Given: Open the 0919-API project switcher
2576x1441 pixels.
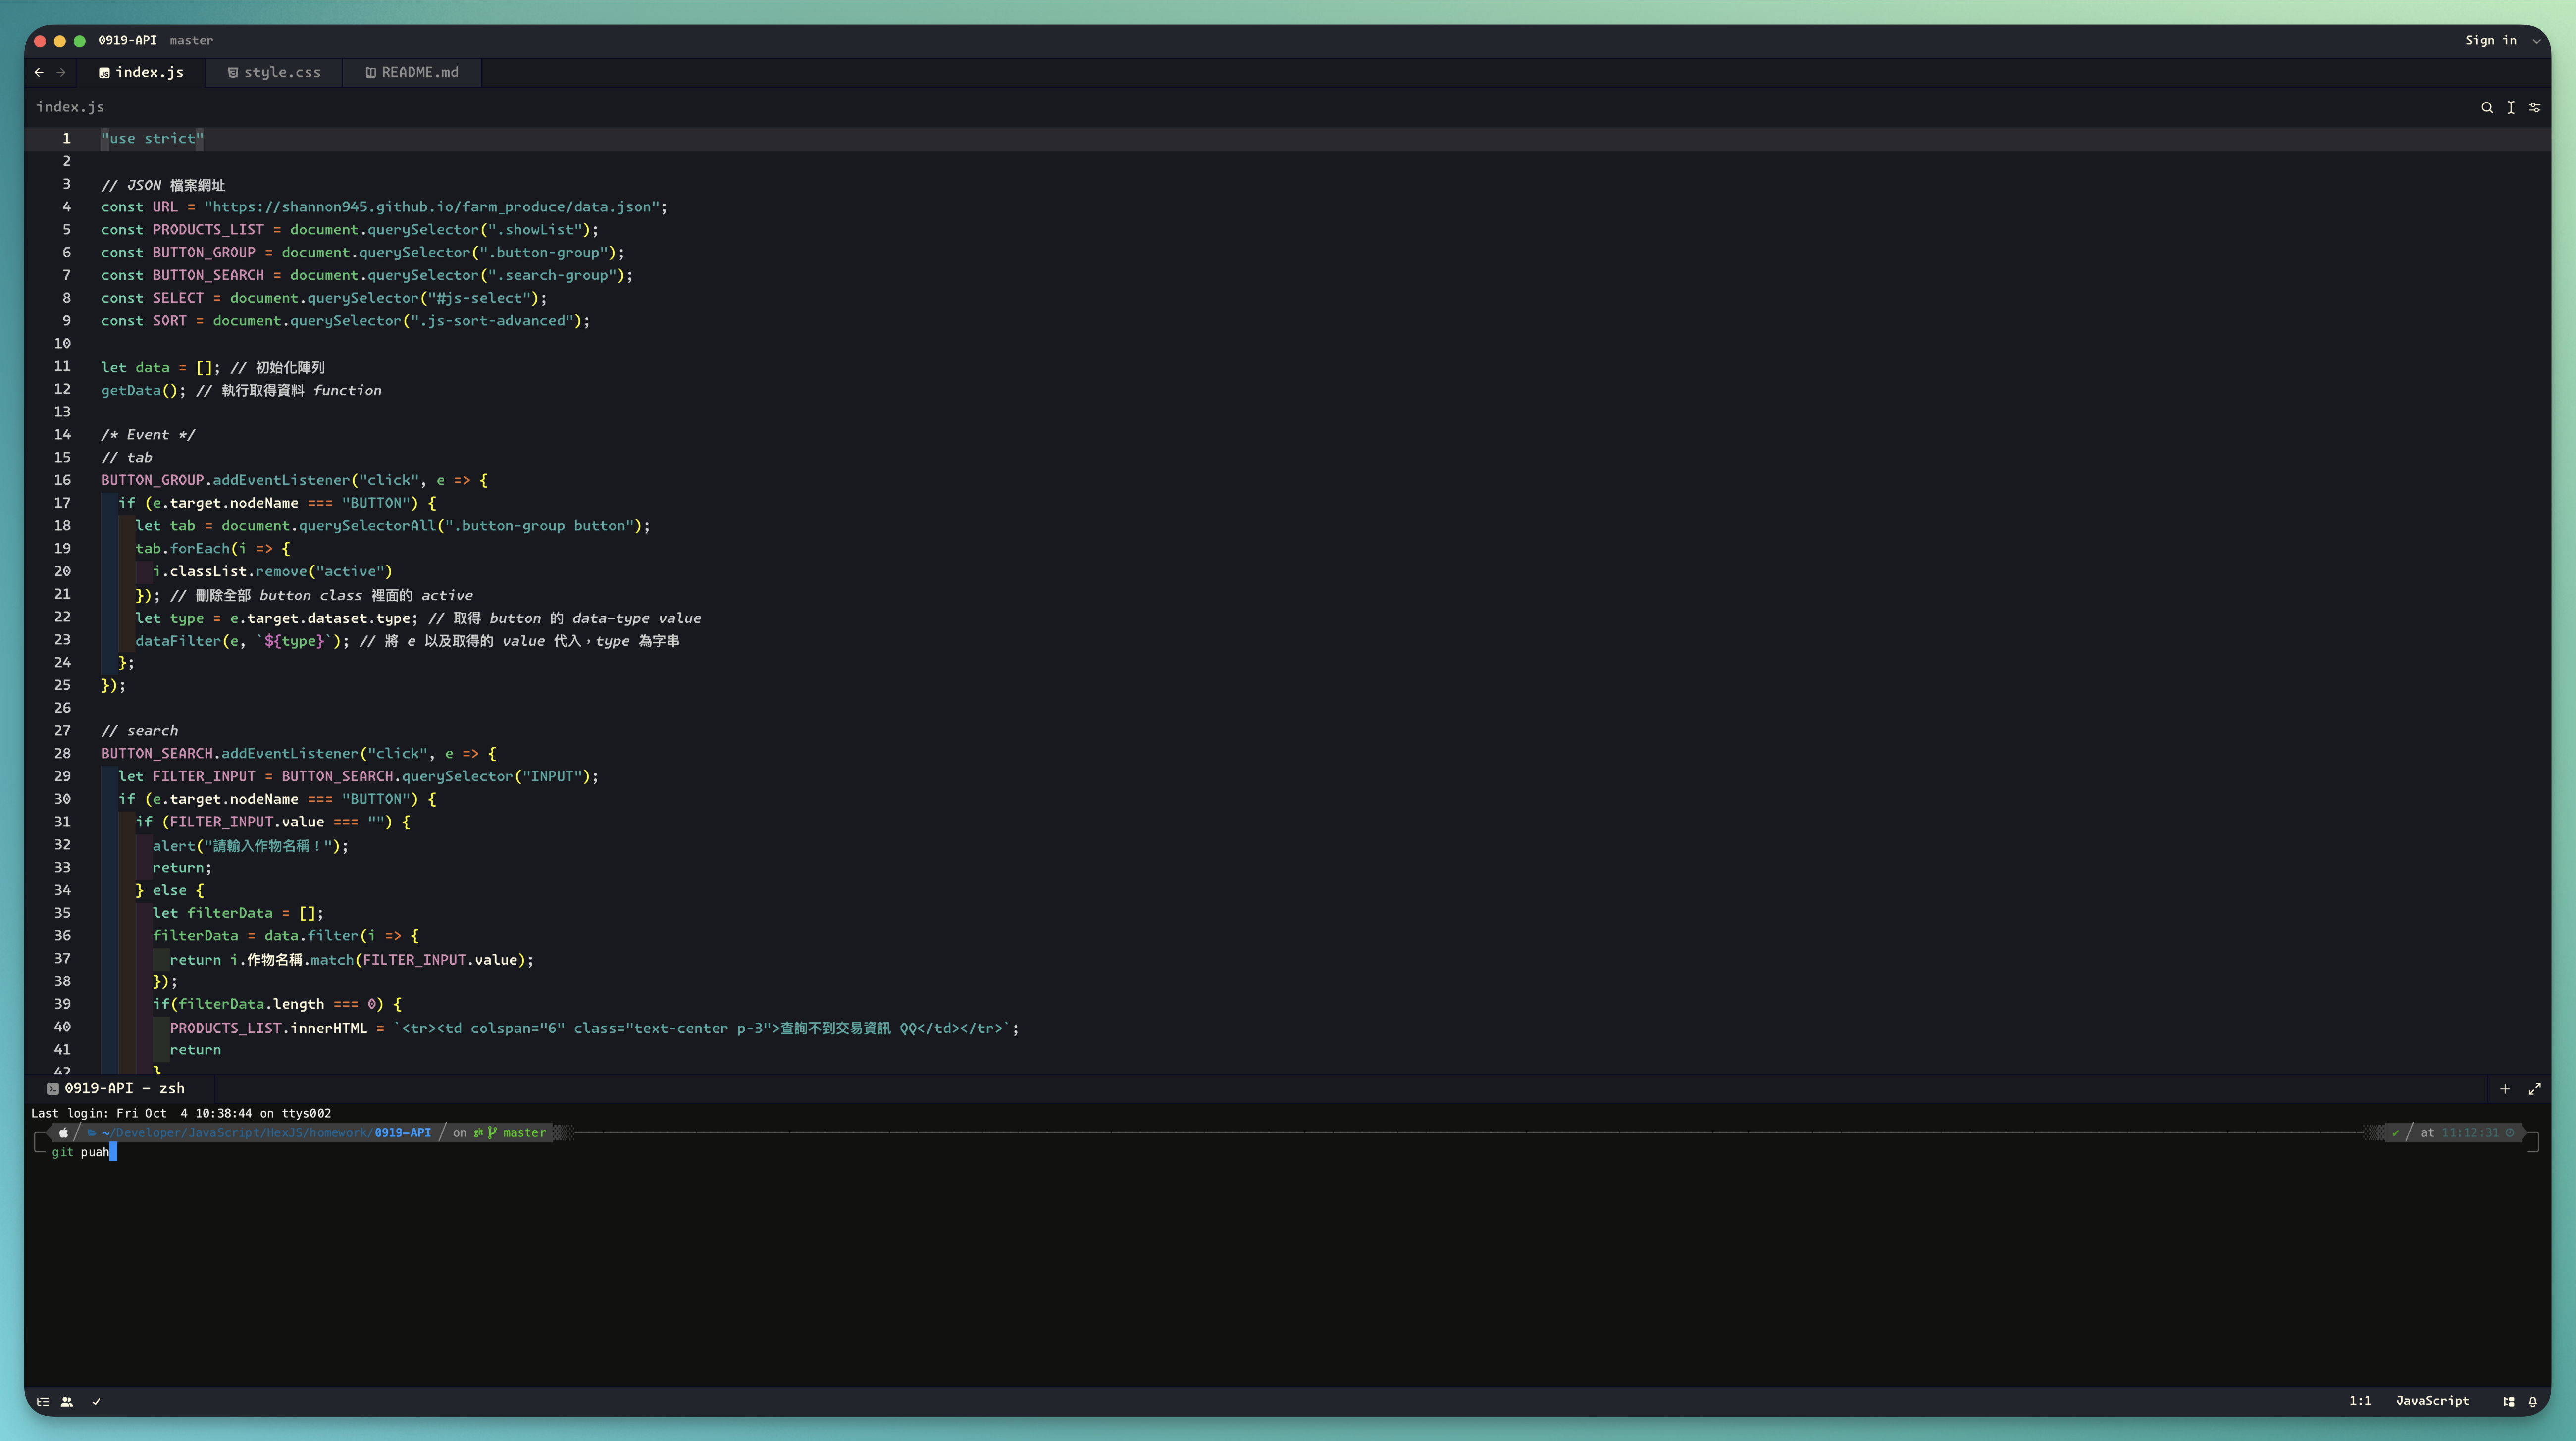Looking at the screenshot, I should pos(127,40).
